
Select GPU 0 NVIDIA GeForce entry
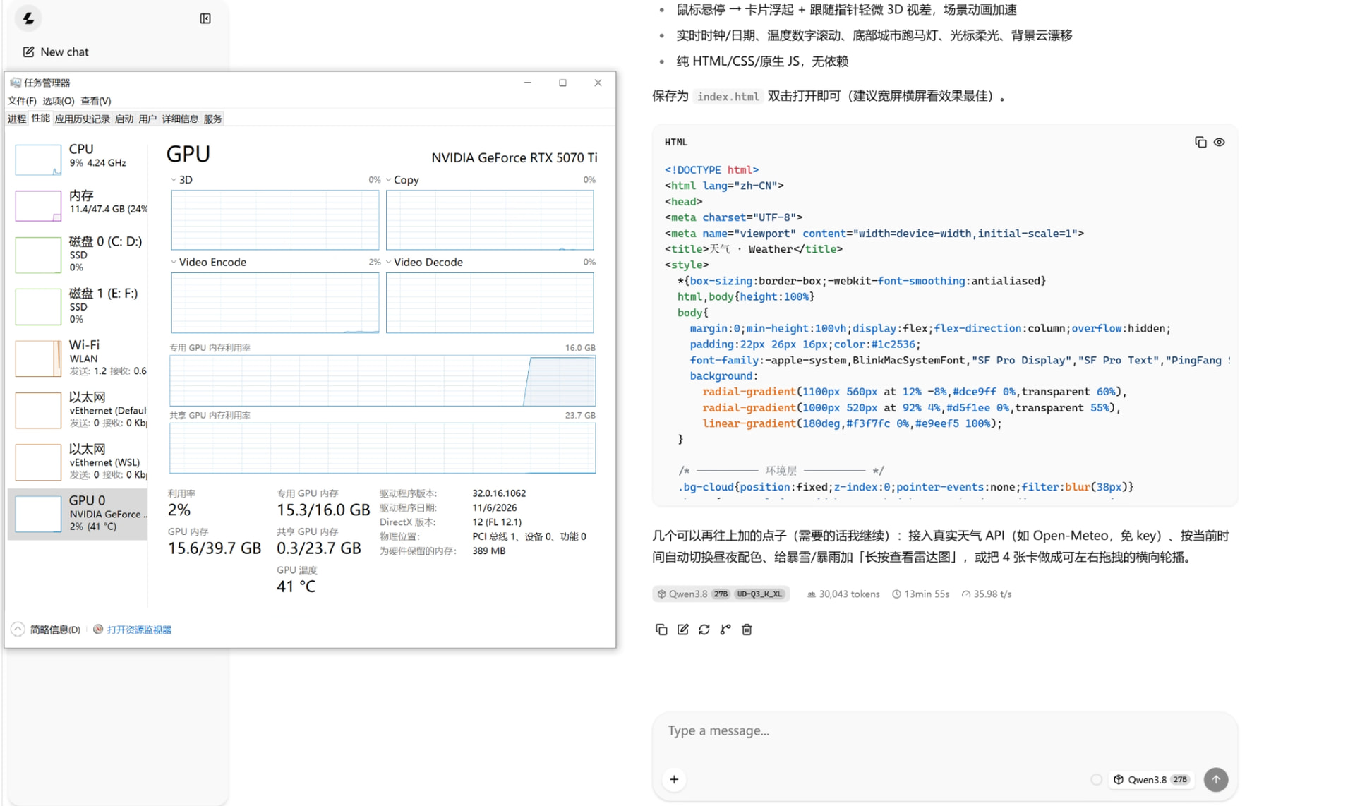pos(78,513)
